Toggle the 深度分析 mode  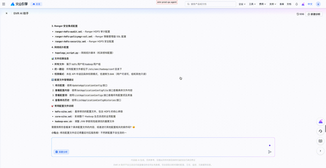tap(61, 152)
